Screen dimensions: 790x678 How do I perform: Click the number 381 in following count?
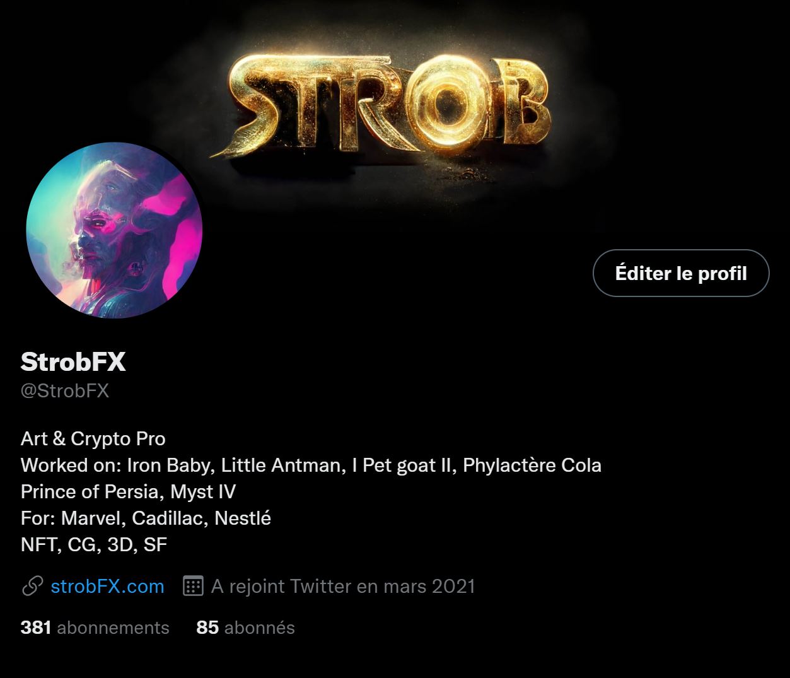pos(36,628)
